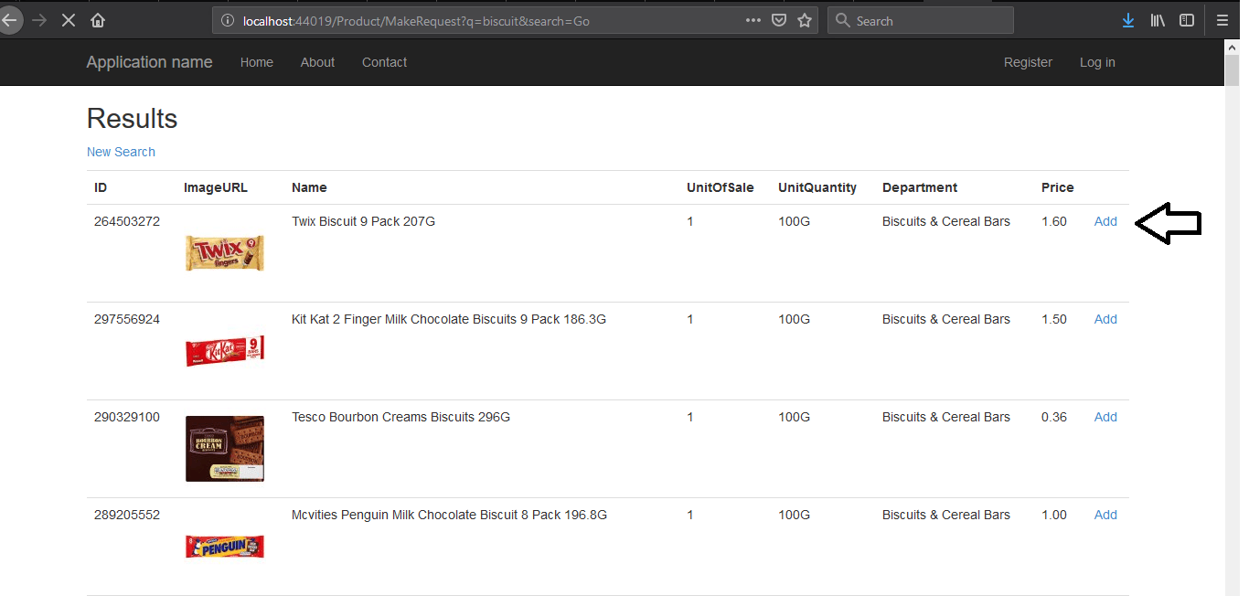Click Tesco Bourbon Creams Biscuits 296G name
Image resolution: width=1249 pixels, height=596 pixels.
tap(400, 417)
